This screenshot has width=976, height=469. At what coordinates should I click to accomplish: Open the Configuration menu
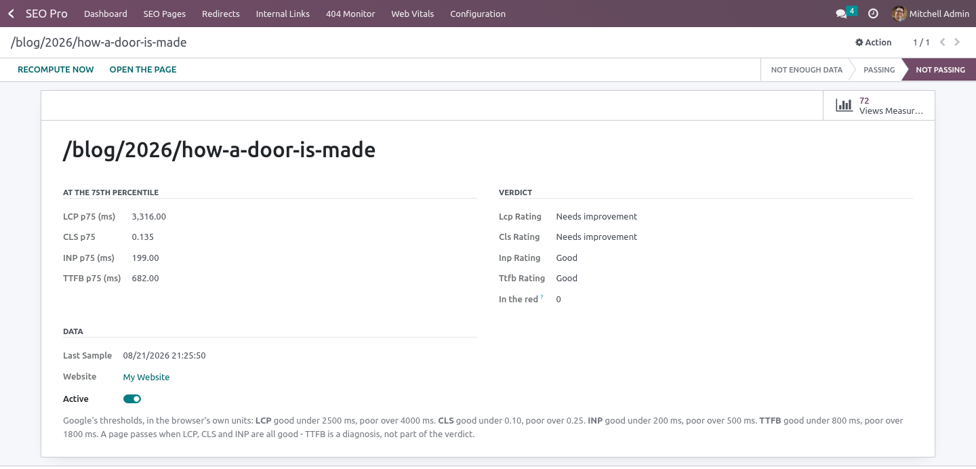(478, 14)
